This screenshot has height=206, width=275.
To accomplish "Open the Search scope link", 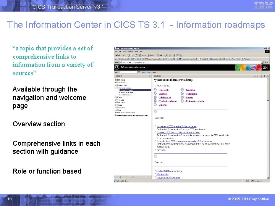I will coord(146,72).
